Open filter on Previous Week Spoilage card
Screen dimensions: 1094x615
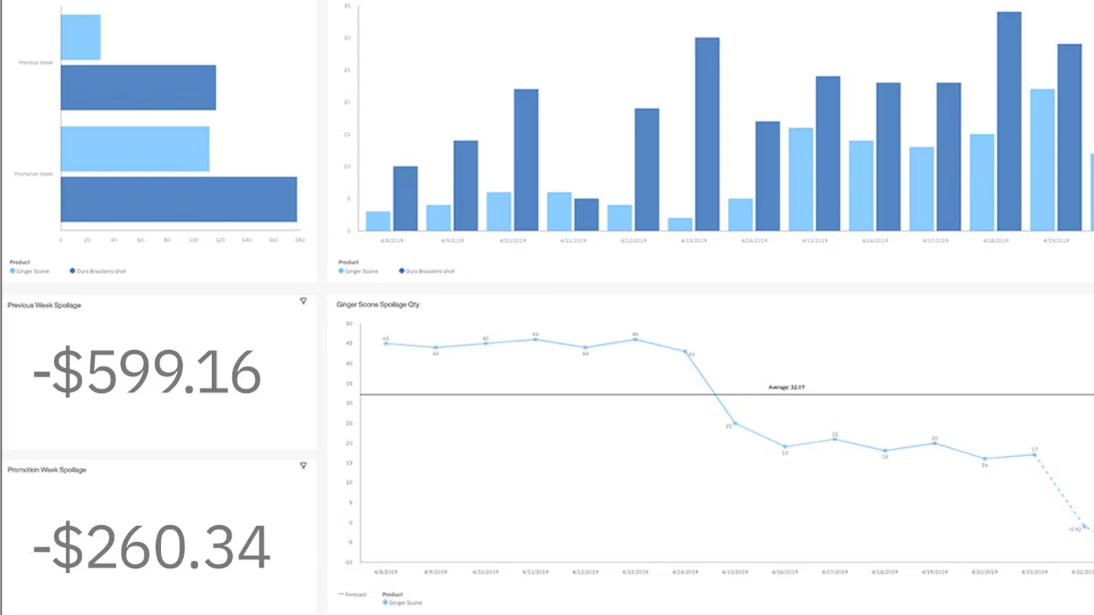(303, 301)
